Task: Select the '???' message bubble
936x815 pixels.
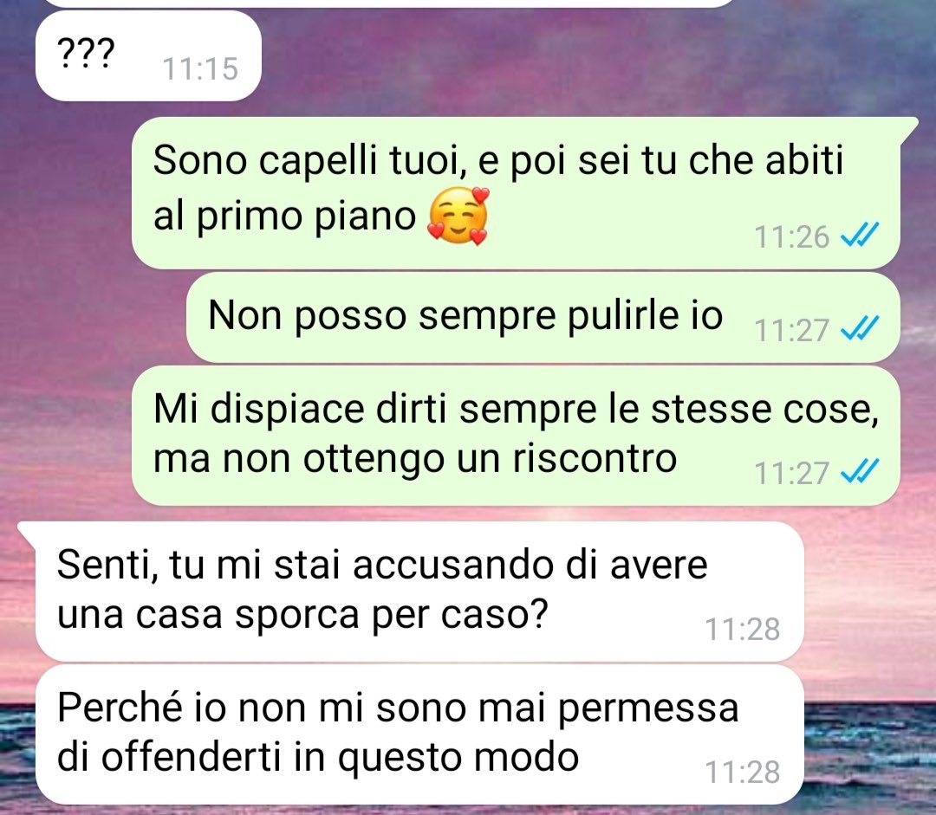Action: [x=149, y=55]
